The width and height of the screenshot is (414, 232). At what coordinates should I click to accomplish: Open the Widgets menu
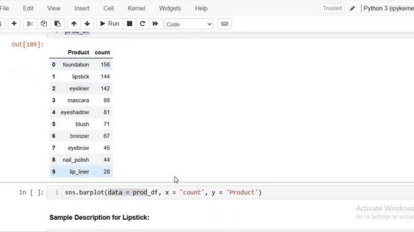170,8
